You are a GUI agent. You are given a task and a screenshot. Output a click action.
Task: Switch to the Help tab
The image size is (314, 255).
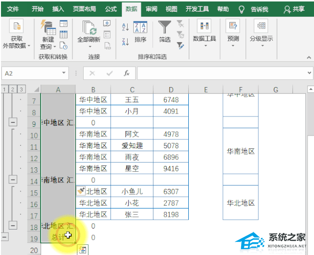pos(223,9)
